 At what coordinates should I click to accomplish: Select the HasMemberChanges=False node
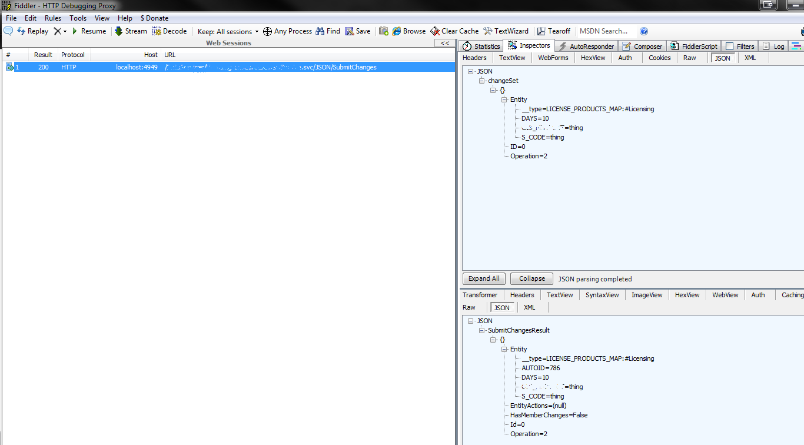pyautogui.click(x=549, y=415)
